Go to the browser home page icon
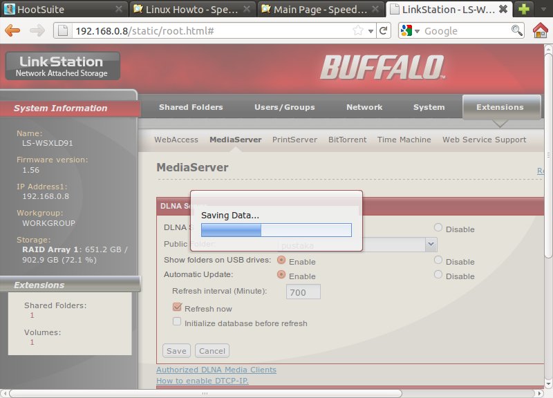This screenshot has width=553, height=398. 541,30
